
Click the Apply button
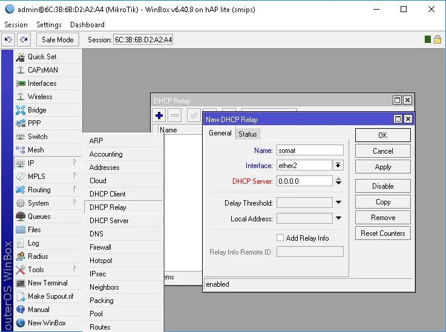pyautogui.click(x=383, y=166)
